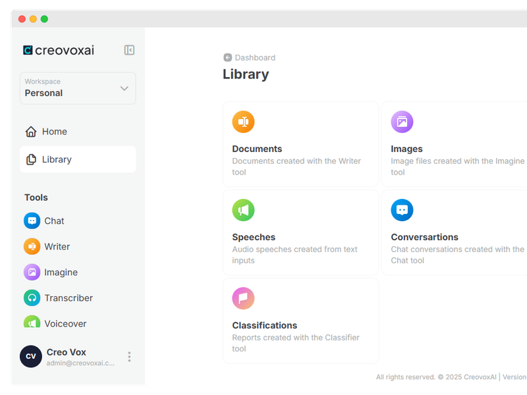Click the Back arrow icon beside Dashboard

[227, 58]
